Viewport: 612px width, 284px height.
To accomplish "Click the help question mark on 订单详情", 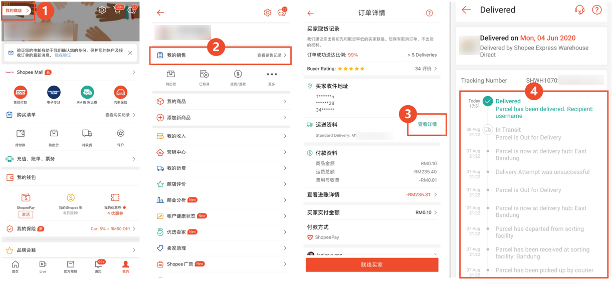I will tap(429, 13).
